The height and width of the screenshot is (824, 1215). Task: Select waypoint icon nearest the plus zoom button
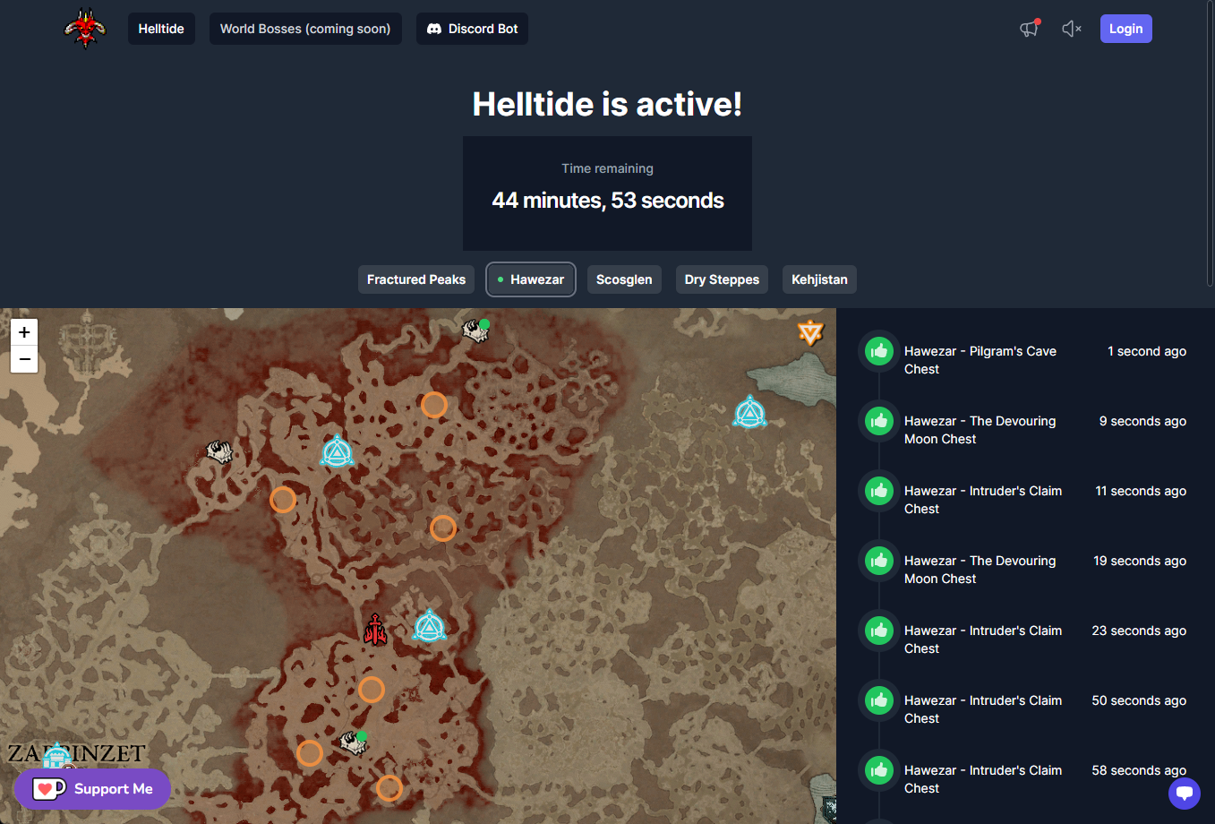pyautogui.click(x=338, y=451)
